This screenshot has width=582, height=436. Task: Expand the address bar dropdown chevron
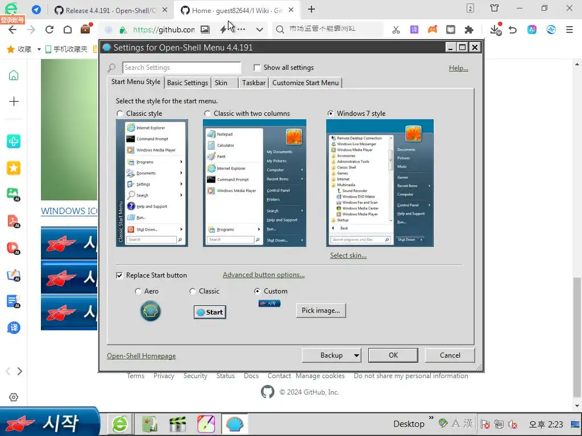[259, 30]
